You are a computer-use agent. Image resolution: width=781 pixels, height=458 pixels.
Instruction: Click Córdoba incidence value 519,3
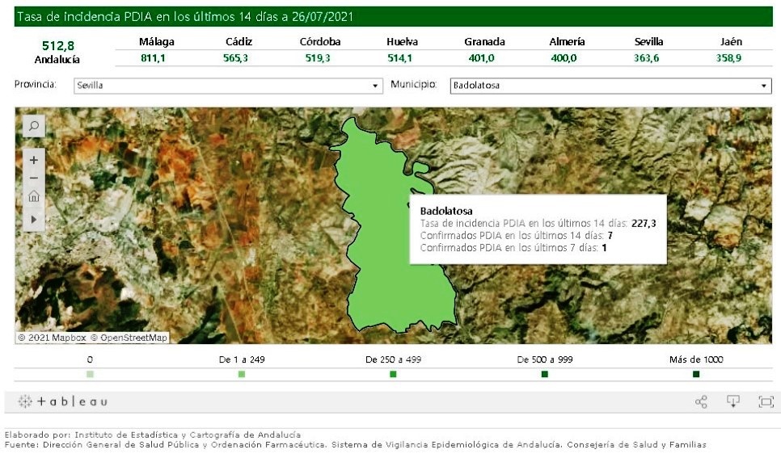320,58
